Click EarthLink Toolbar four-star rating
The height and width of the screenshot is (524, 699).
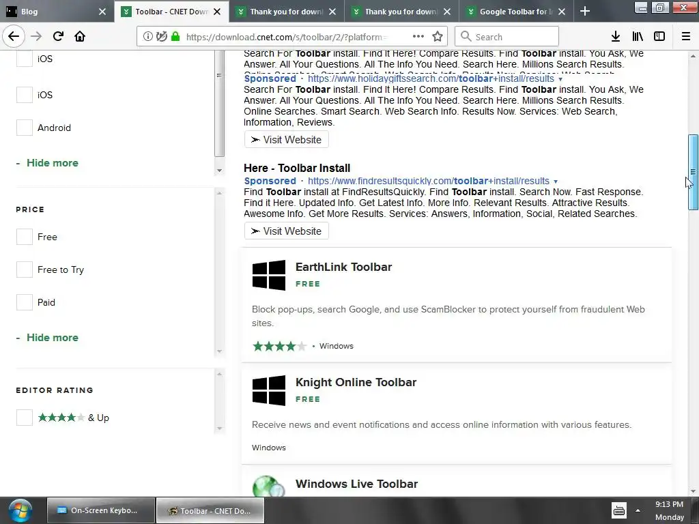coord(279,346)
